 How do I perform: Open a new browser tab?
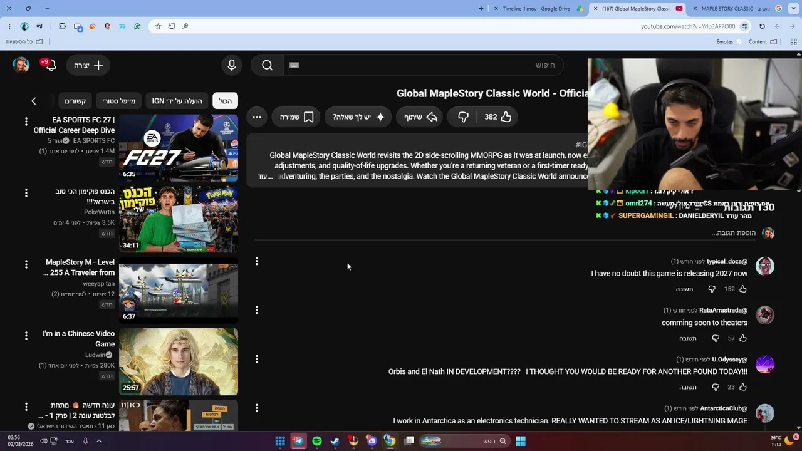coord(481,9)
